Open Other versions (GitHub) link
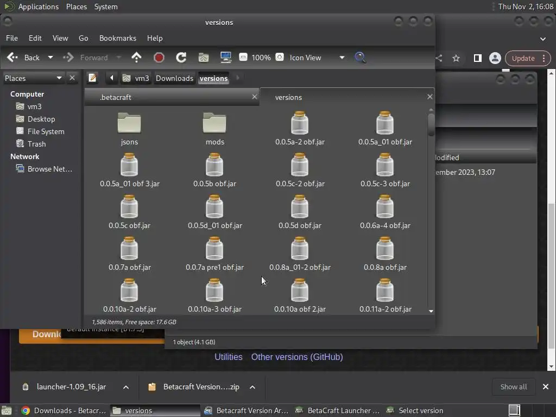Screen dimensions: 556x417 tap(297, 357)
